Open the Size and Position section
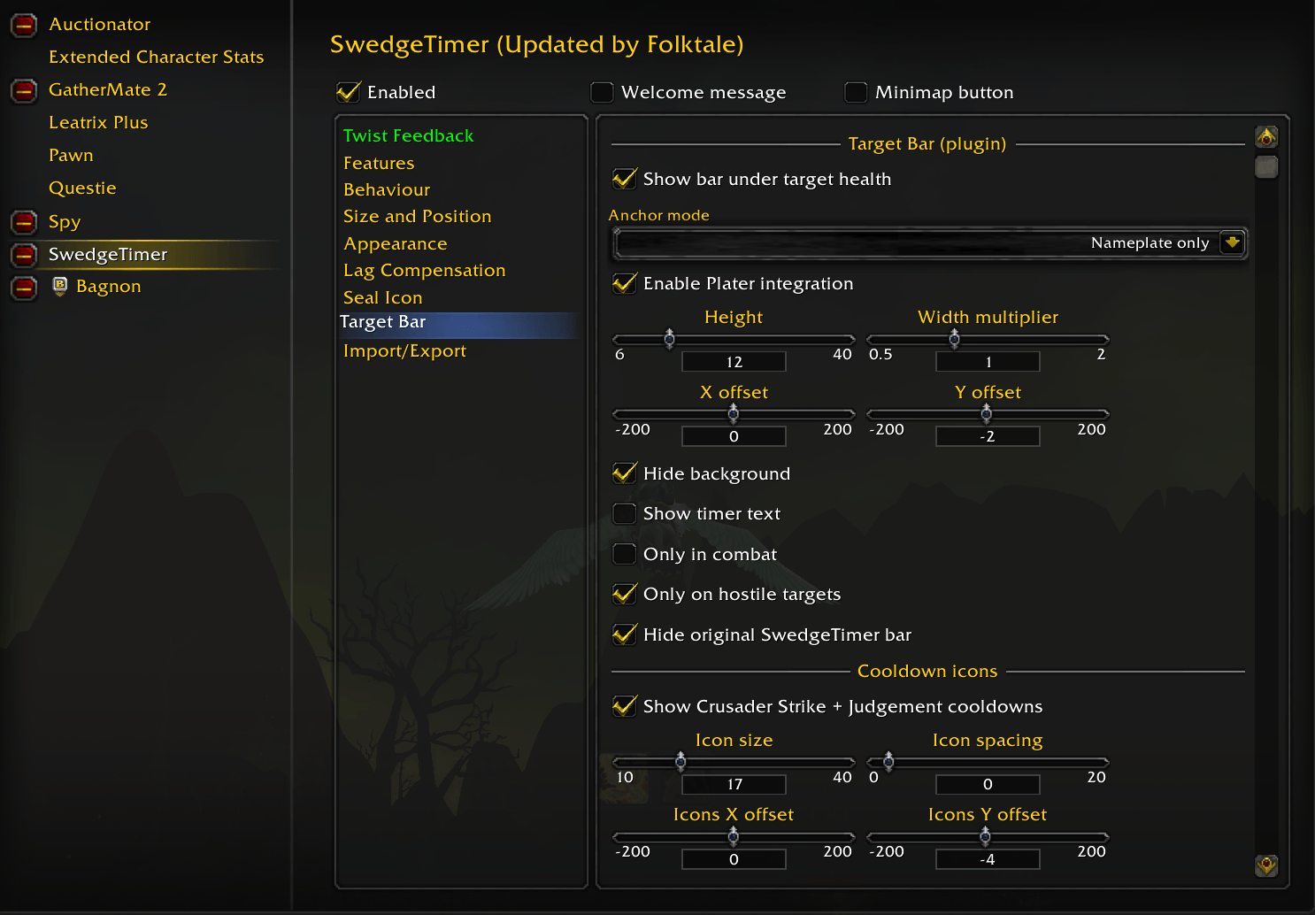This screenshot has width=1315, height=915. (417, 217)
